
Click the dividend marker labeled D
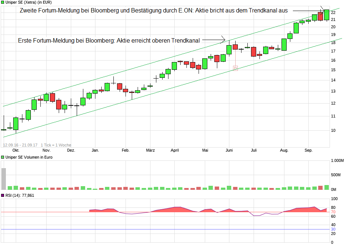pos(235,68)
